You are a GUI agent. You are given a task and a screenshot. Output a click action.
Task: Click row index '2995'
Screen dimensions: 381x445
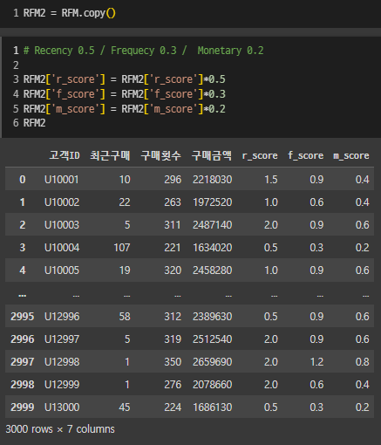(23, 317)
